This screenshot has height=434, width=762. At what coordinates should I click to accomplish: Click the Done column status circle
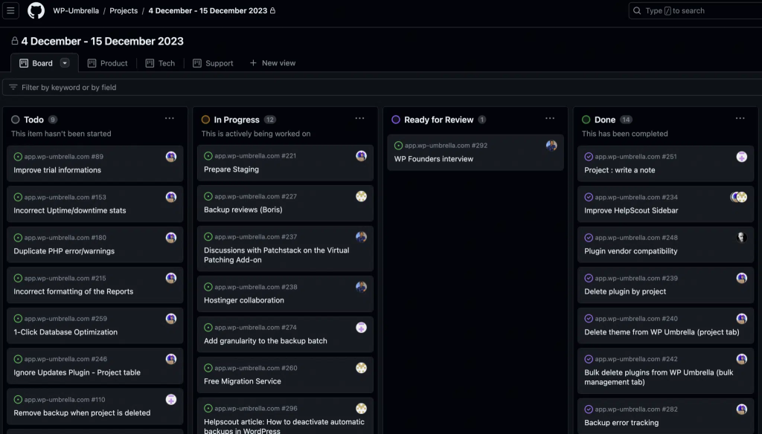(586, 120)
